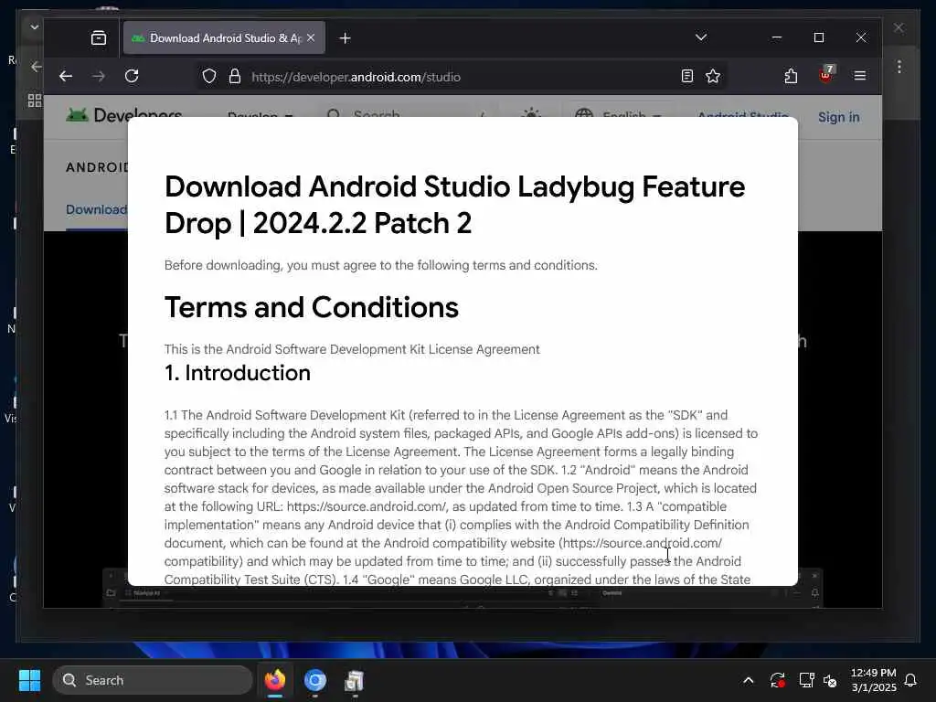
Task: Click the Download Android Studio Ladybug heading
Action: tap(455, 205)
